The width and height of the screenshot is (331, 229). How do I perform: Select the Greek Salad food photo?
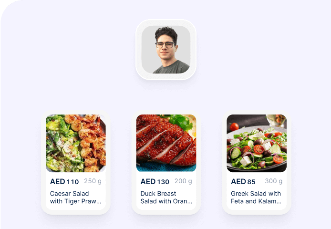point(257,143)
